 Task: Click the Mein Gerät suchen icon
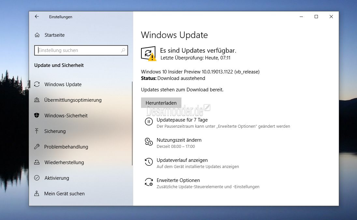pyautogui.click(x=37, y=193)
